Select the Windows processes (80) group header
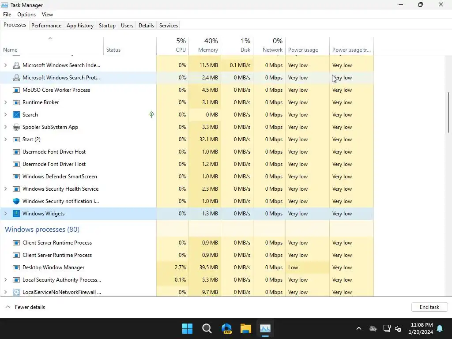The image size is (452, 339). [42, 230]
